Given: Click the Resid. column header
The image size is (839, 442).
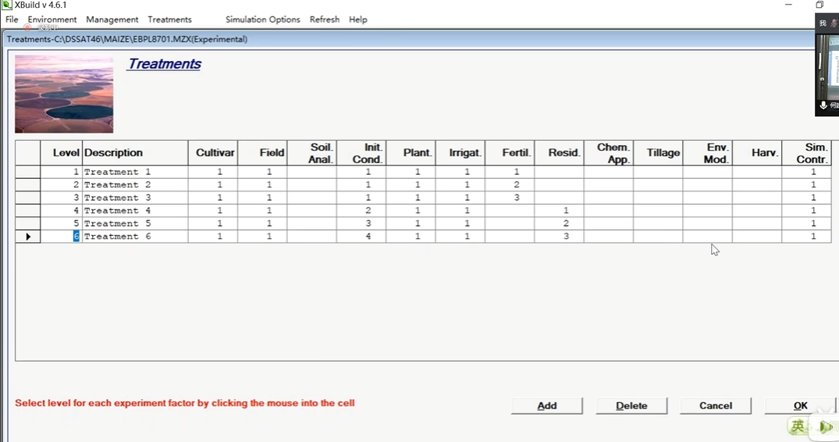Looking at the screenshot, I should tap(559, 152).
